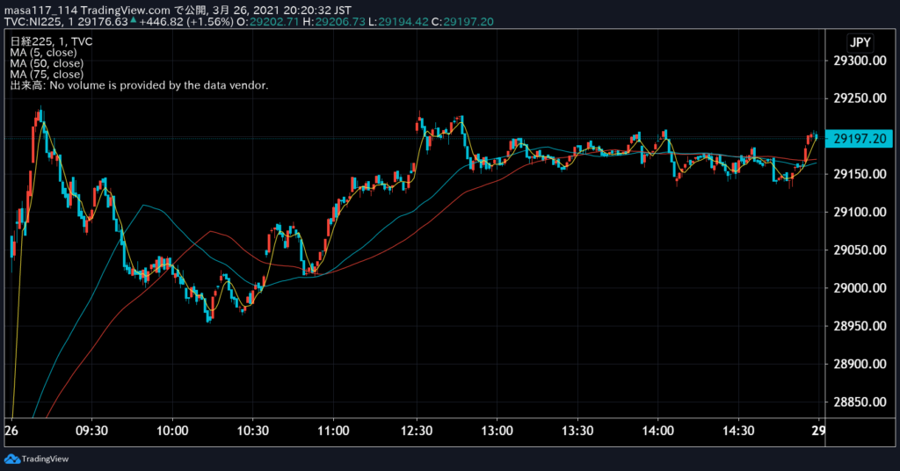Click the 13:00 time axis label

497,431
